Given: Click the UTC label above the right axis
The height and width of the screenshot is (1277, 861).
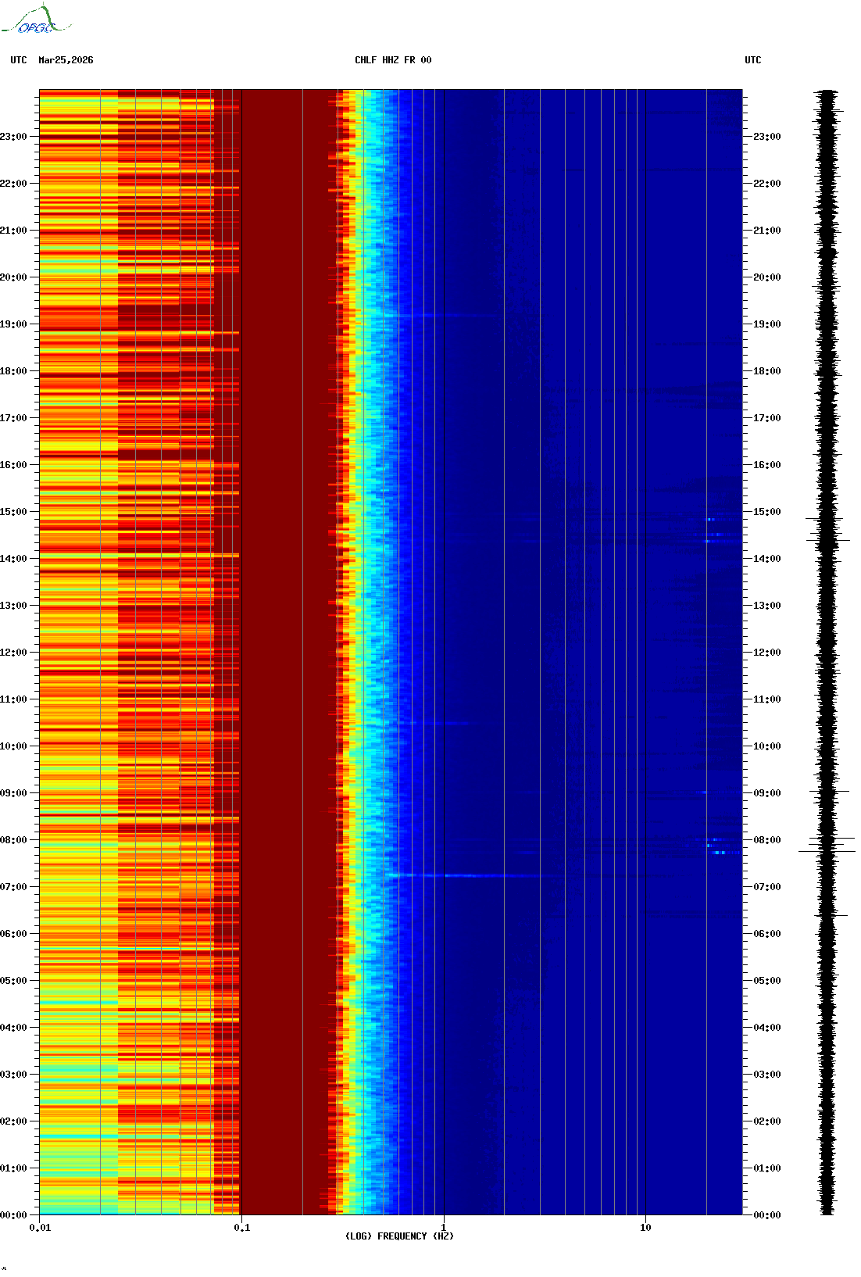Looking at the screenshot, I should [752, 60].
